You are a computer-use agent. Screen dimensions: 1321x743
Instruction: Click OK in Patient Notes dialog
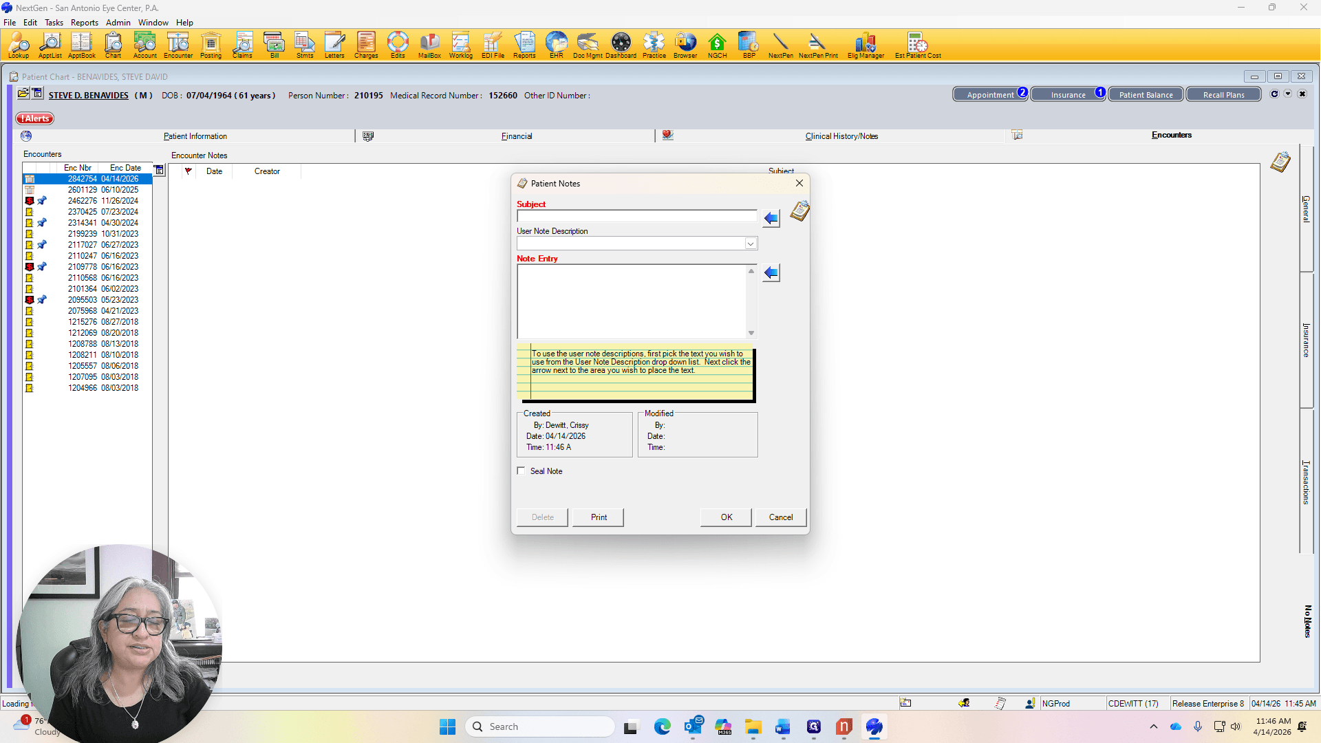coord(727,517)
